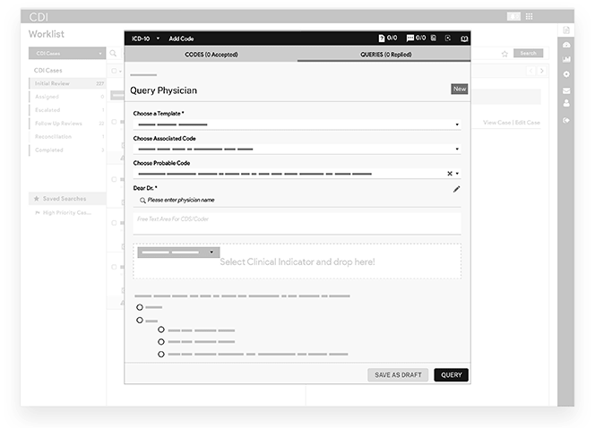595x428 pixels.
Task: Open the Initial Review case list
Action: [67, 83]
